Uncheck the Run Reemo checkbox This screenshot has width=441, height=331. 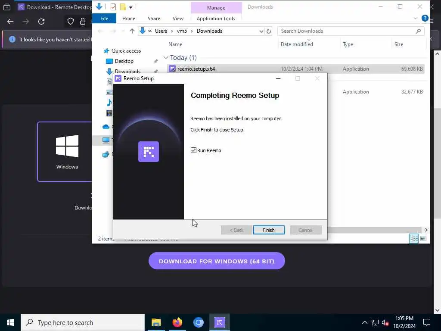(x=193, y=150)
